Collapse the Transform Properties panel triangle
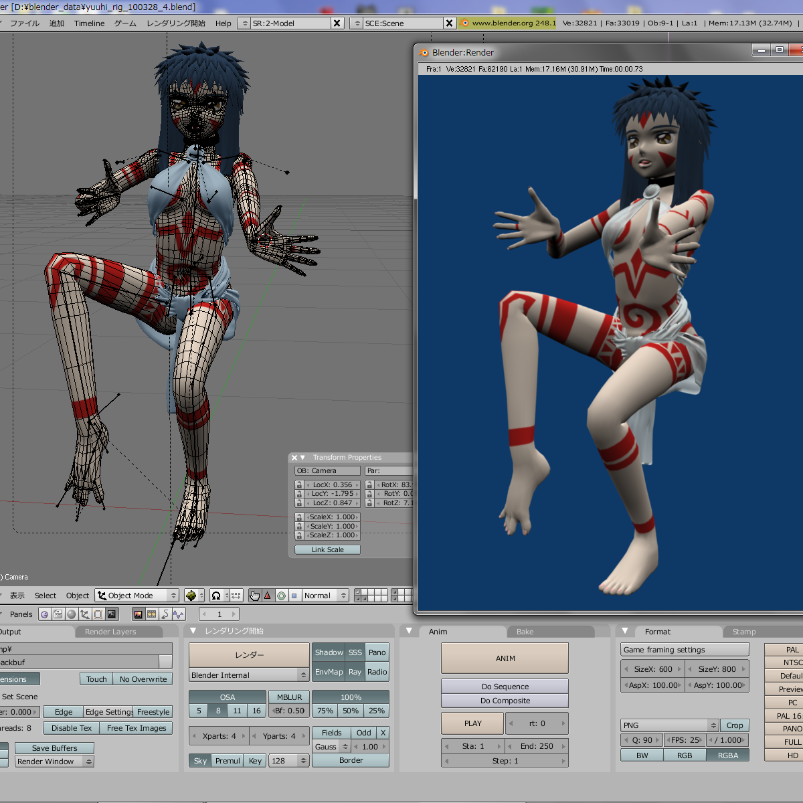Viewport: 803px width, 803px height. pyautogui.click(x=302, y=458)
